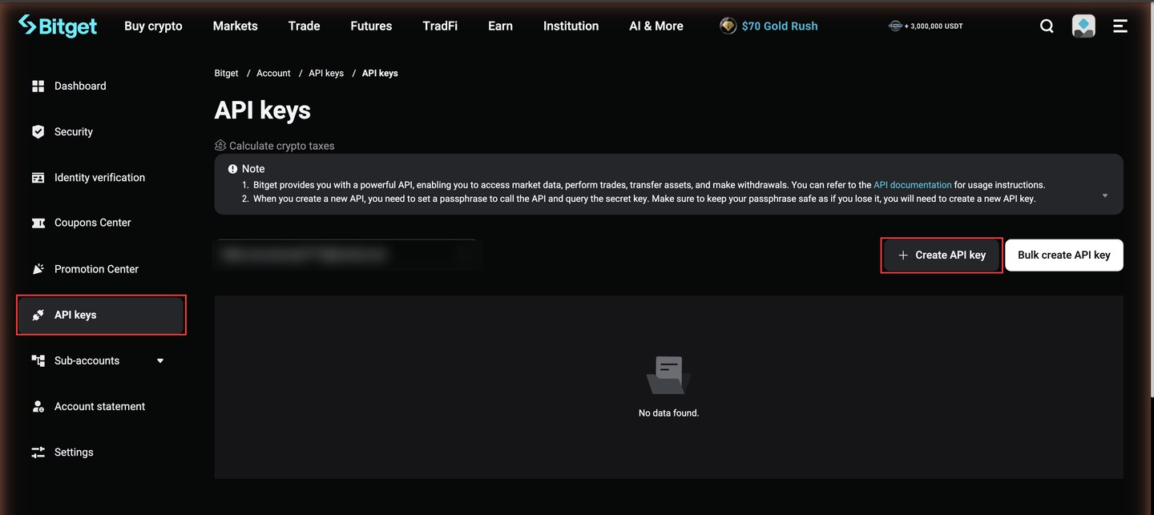Click the "No data found." text

pos(668,413)
